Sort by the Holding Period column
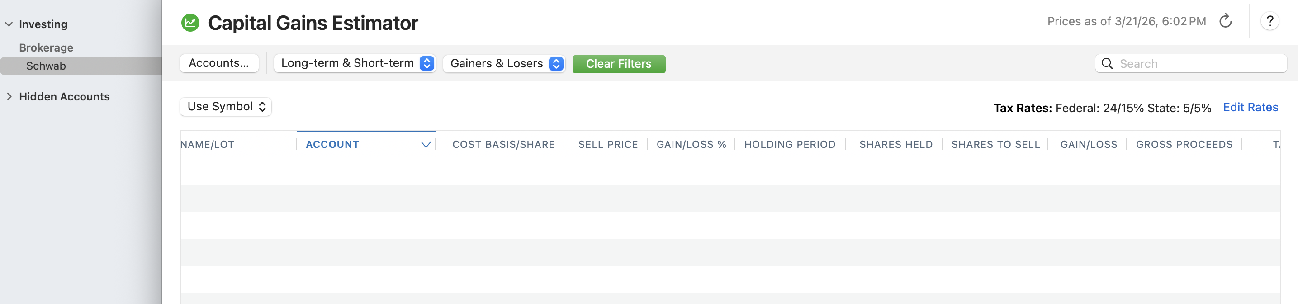Viewport: 1298px width, 304px height. click(x=789, y=145)
